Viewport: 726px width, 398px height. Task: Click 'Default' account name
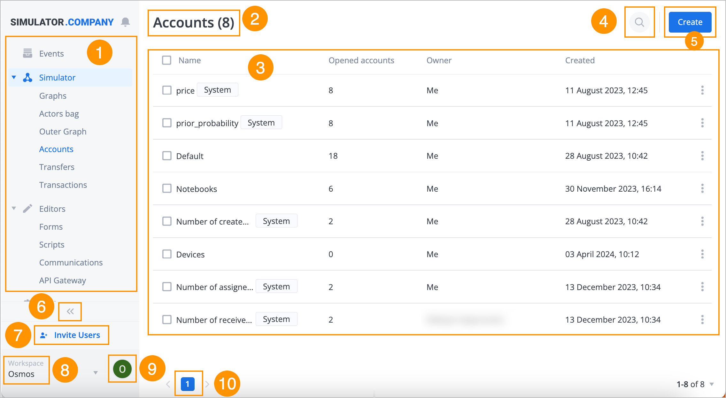(190, 156)
